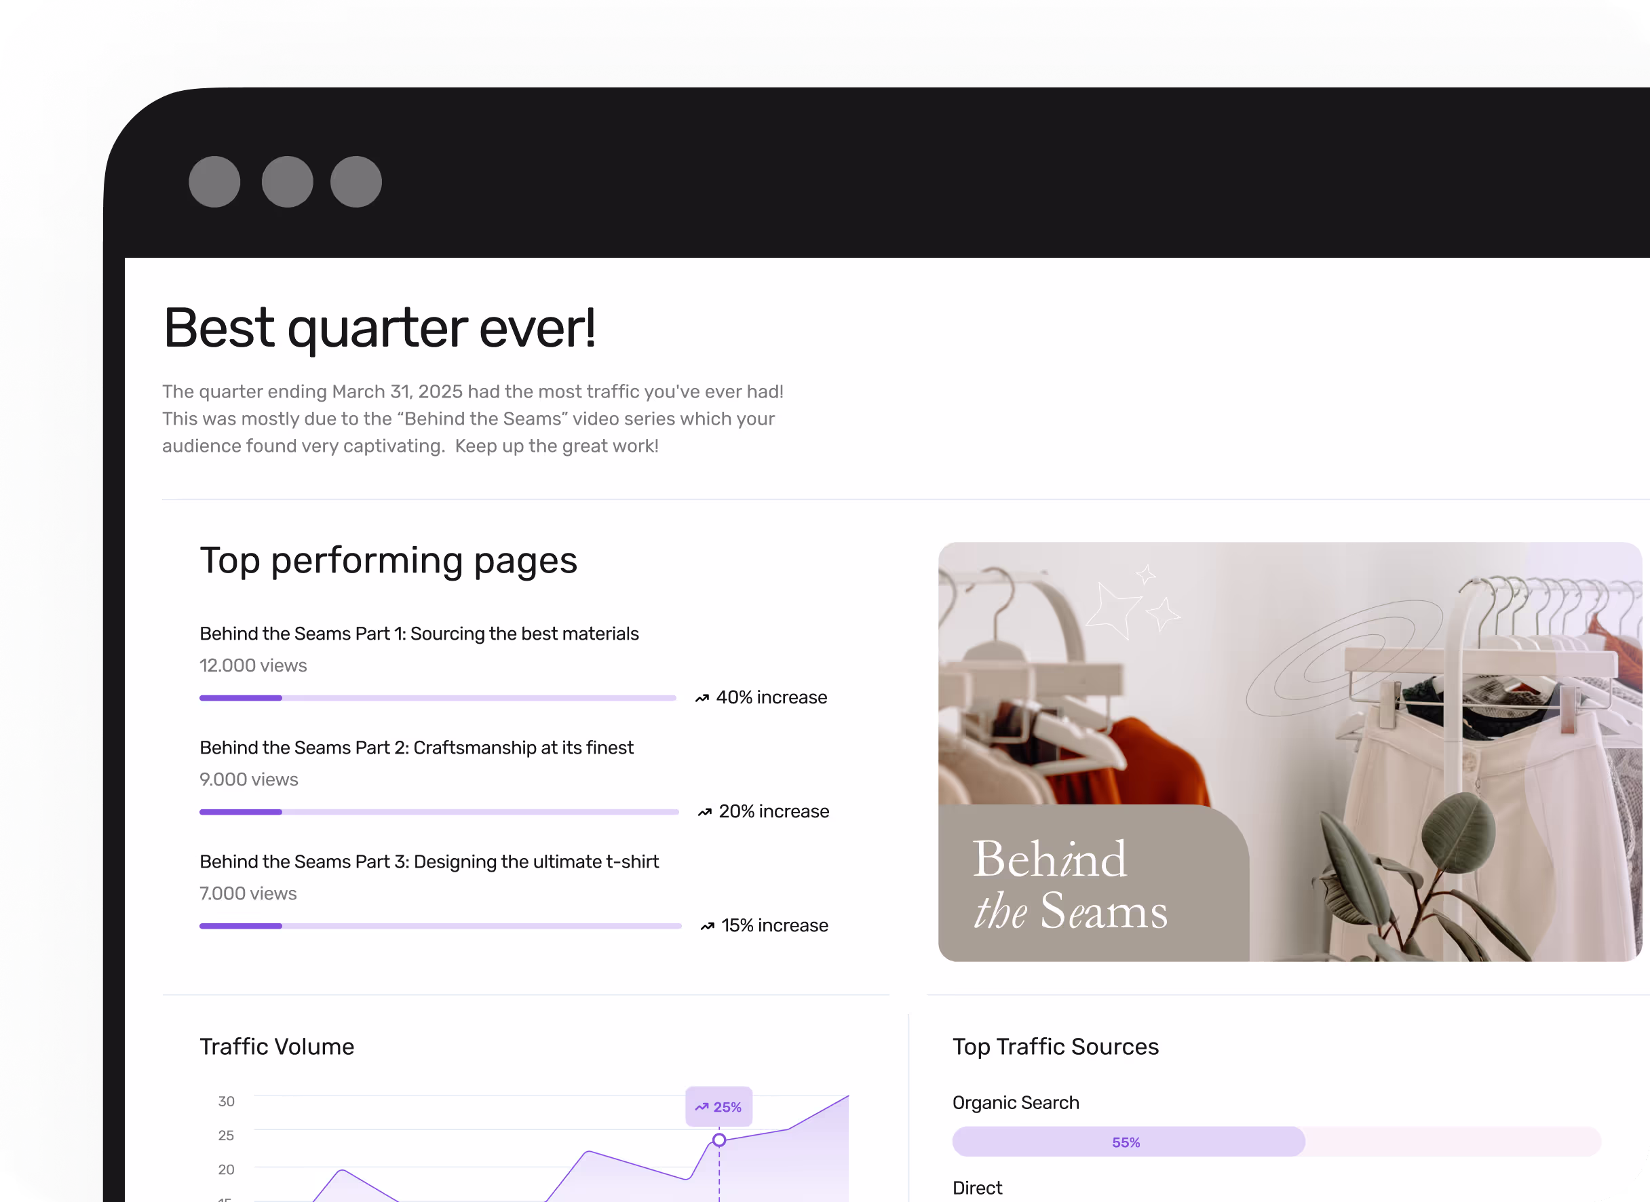The image size is (1650, 1202).
Task: Click the third gray window control dot
Action: (x=356, y=182)
